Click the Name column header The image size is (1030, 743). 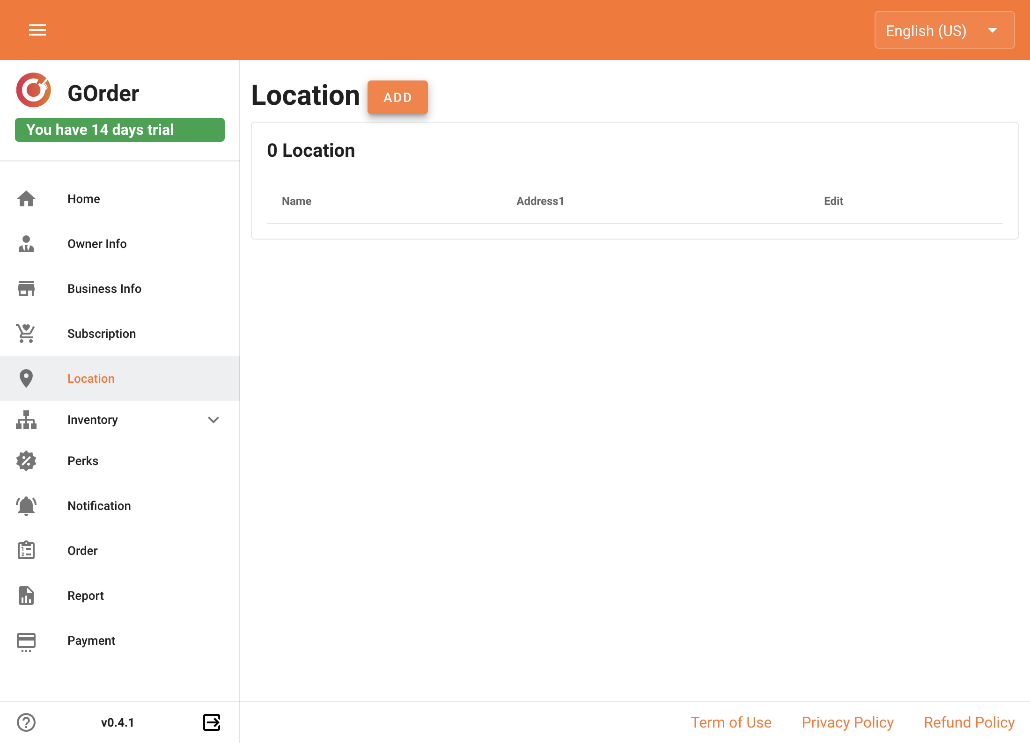click(296, 201)
